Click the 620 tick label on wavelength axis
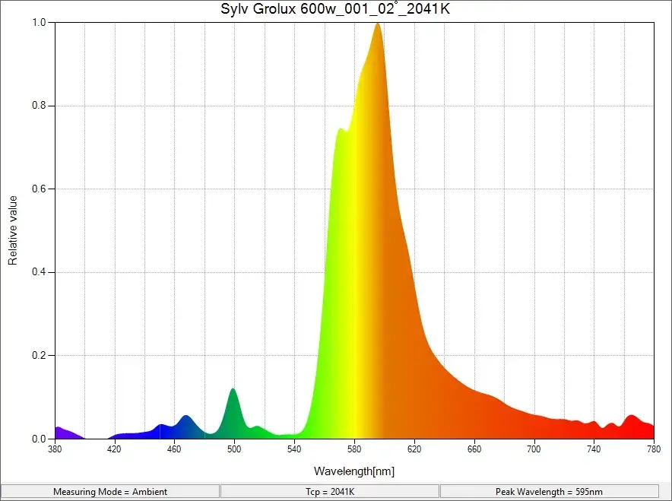 click(x=414, y=449)
